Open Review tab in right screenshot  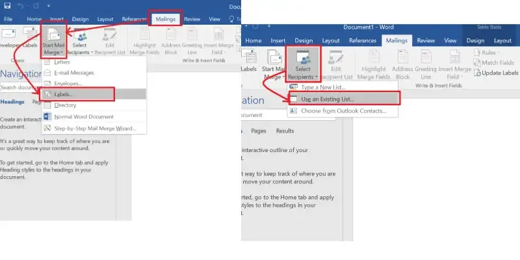(426, 40)
